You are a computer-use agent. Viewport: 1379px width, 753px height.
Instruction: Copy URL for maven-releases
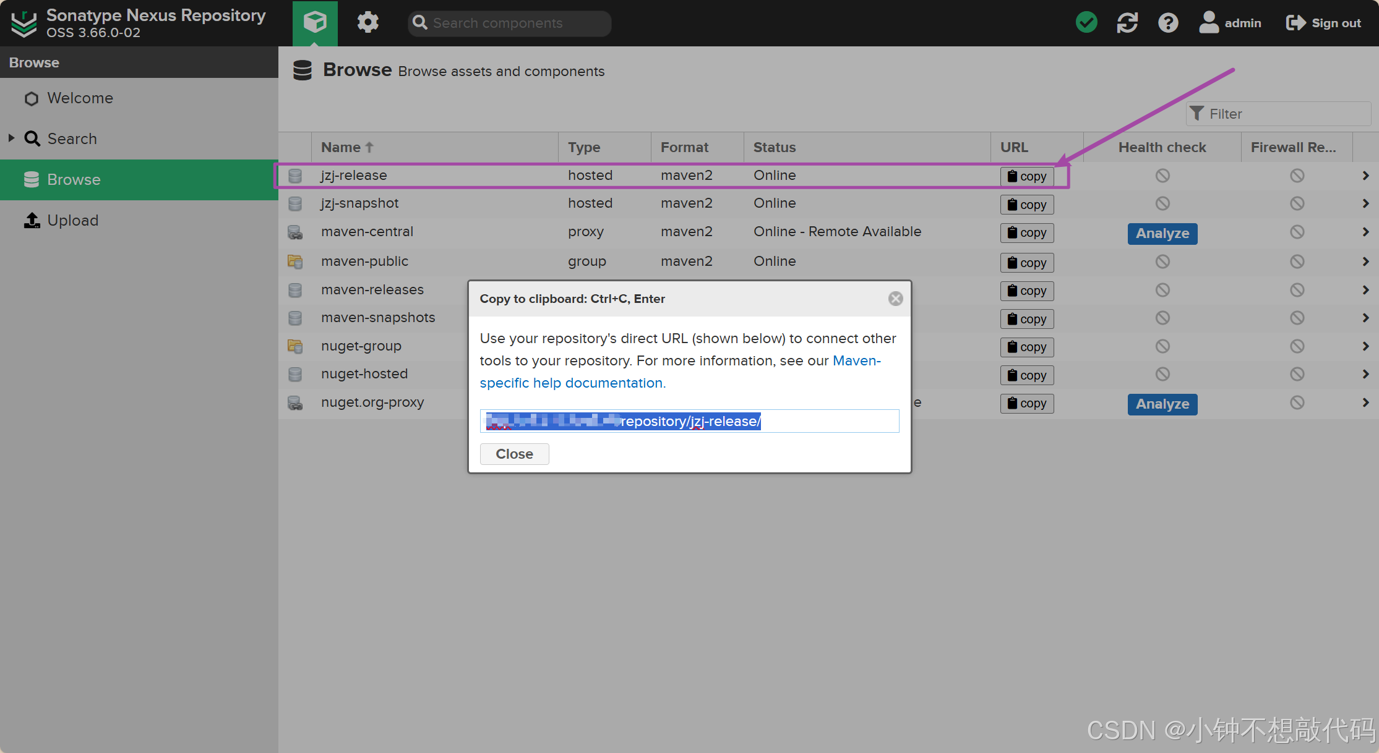click(1027, 291)
